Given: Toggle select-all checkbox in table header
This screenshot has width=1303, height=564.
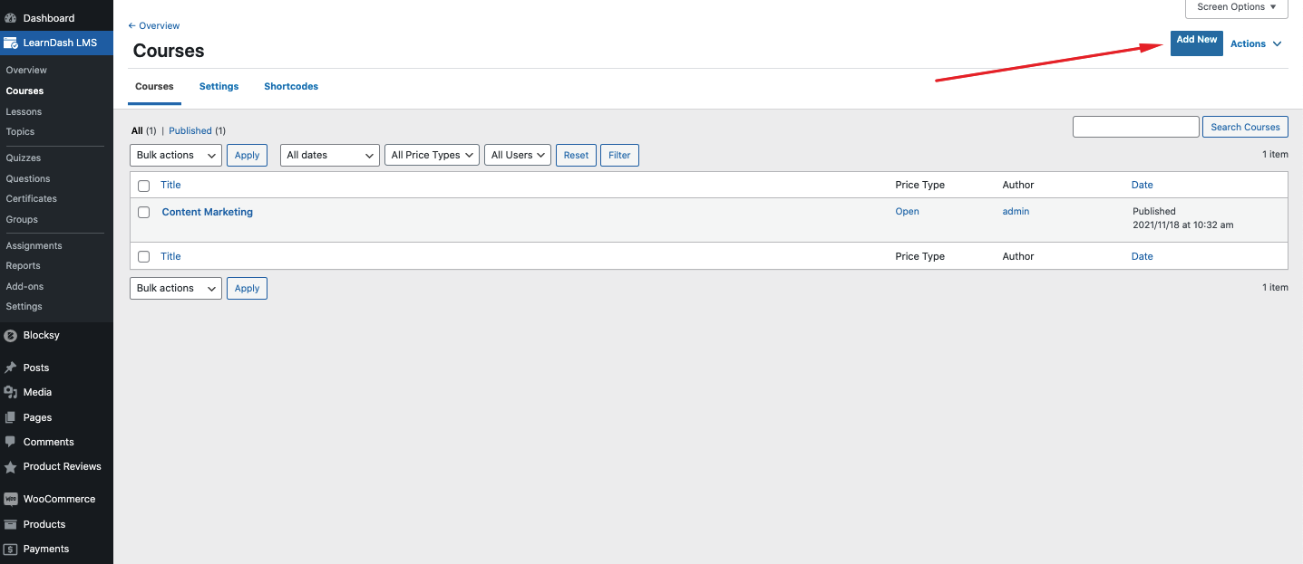Looking at the screenshot, I should (x=143, y=186).
